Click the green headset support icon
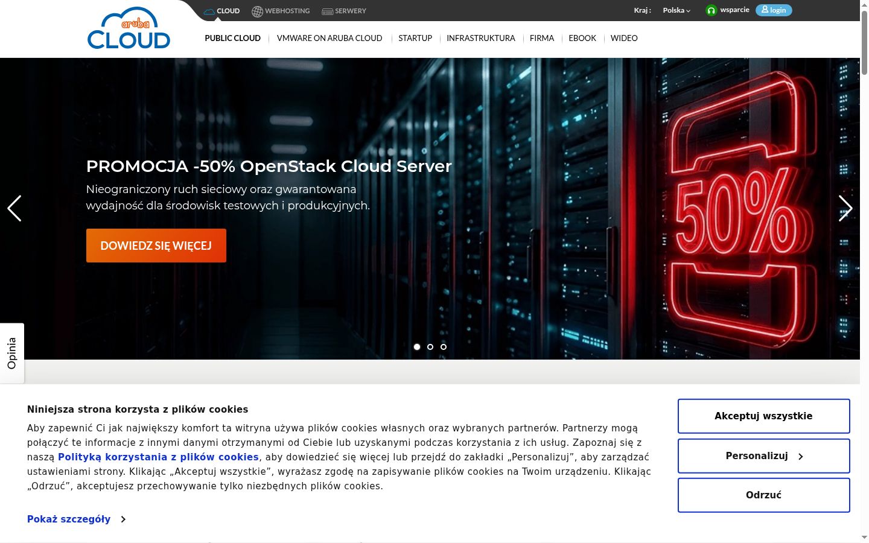The image size is (869, 543). click(x=711, y=10)
